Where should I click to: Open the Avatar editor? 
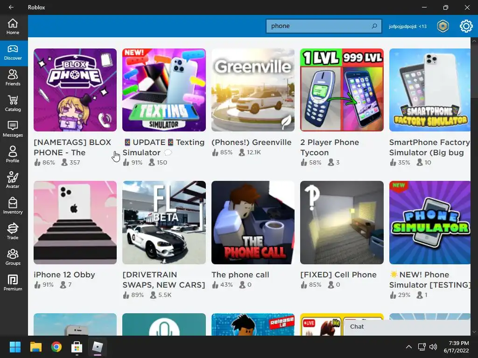click(x=13, y=180)
